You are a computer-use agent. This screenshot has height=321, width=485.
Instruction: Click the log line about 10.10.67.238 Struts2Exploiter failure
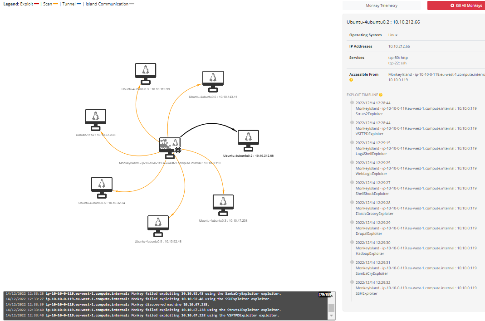(x=143, y=310)
